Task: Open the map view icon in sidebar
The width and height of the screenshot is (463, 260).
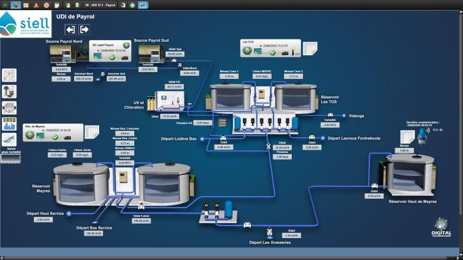Action: 9,75
